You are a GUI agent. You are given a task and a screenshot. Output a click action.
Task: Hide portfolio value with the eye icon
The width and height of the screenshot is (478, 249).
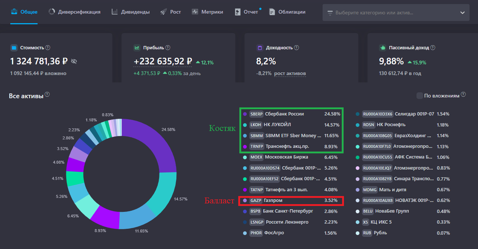74,61
